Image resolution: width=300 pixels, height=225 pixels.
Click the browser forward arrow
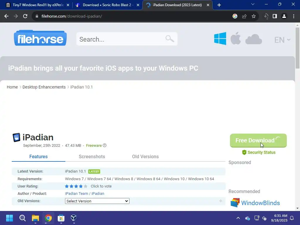click(x=16, y=16)
